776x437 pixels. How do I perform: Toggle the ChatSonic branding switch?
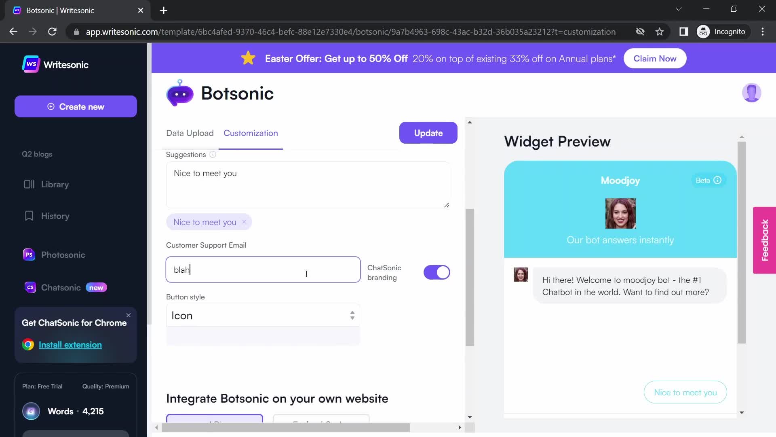point(437,273)
